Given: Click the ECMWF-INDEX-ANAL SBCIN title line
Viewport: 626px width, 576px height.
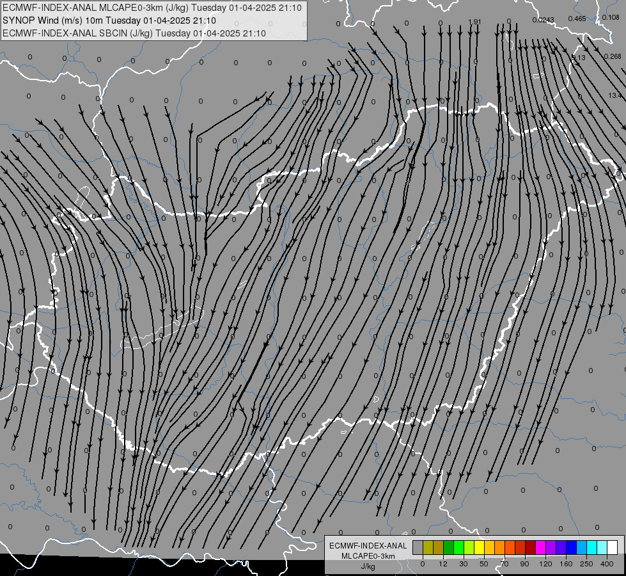Looking at the screenshot, I should pyautogui.click(x=134, y=33).
